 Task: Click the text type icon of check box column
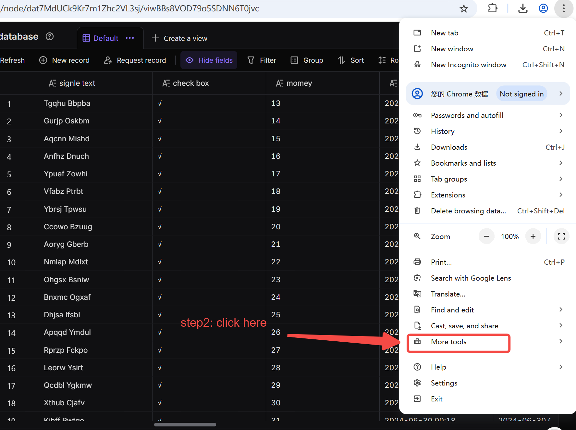click(x=166, y=83)
